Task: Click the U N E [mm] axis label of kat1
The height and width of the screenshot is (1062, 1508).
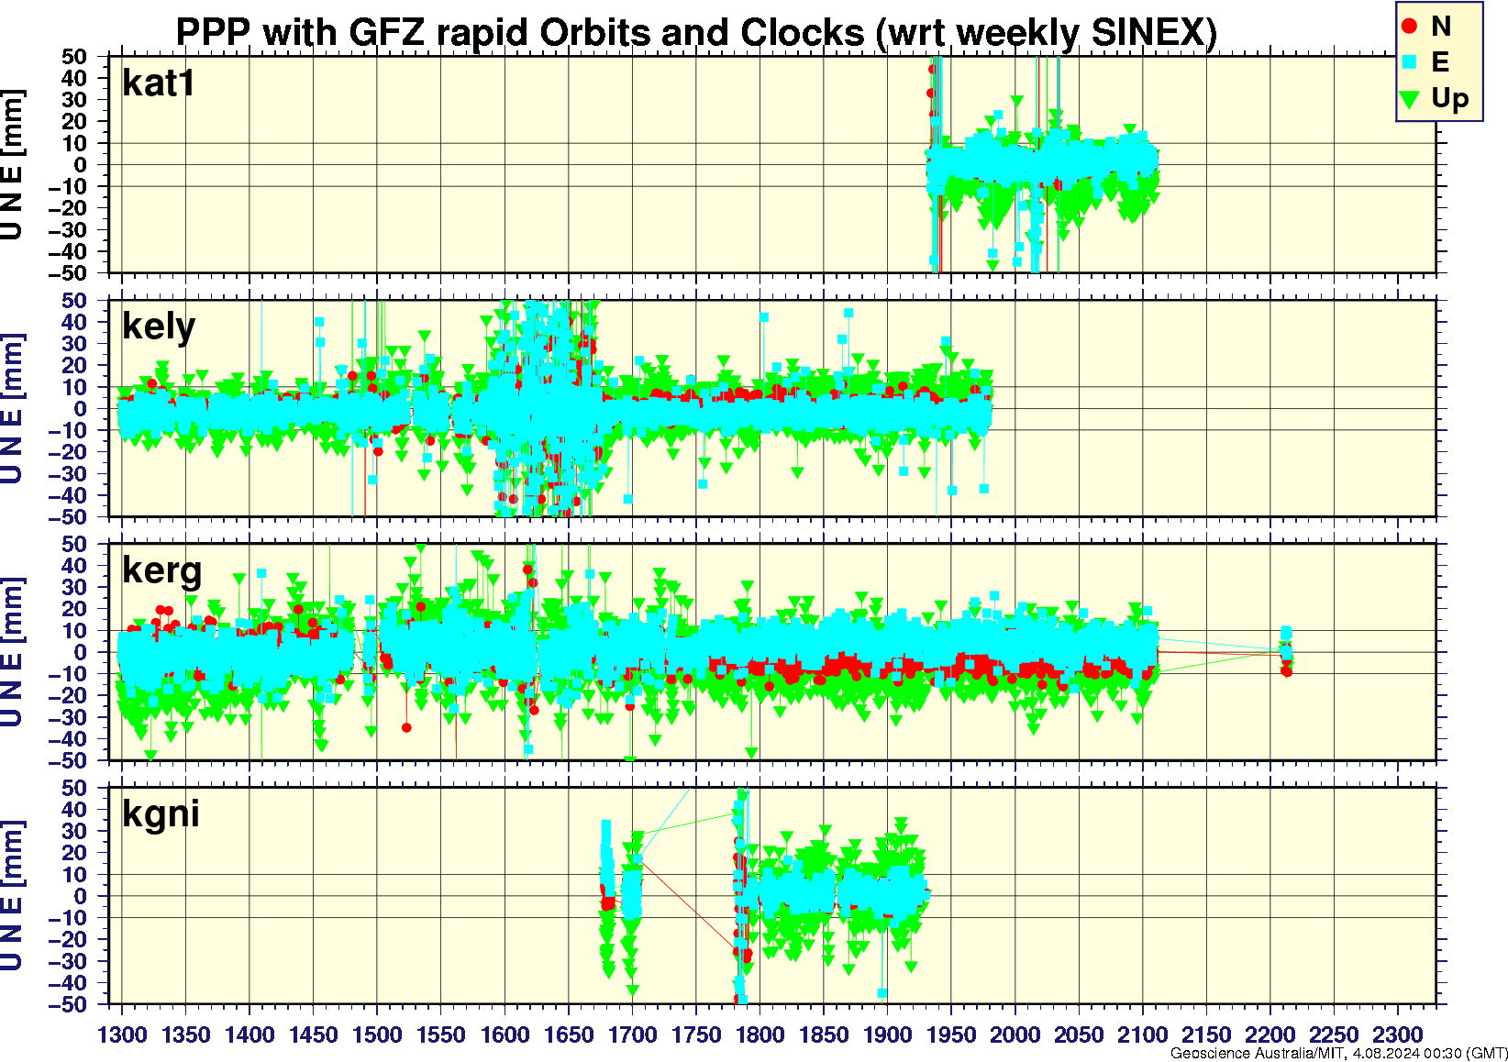Action: 13,165
